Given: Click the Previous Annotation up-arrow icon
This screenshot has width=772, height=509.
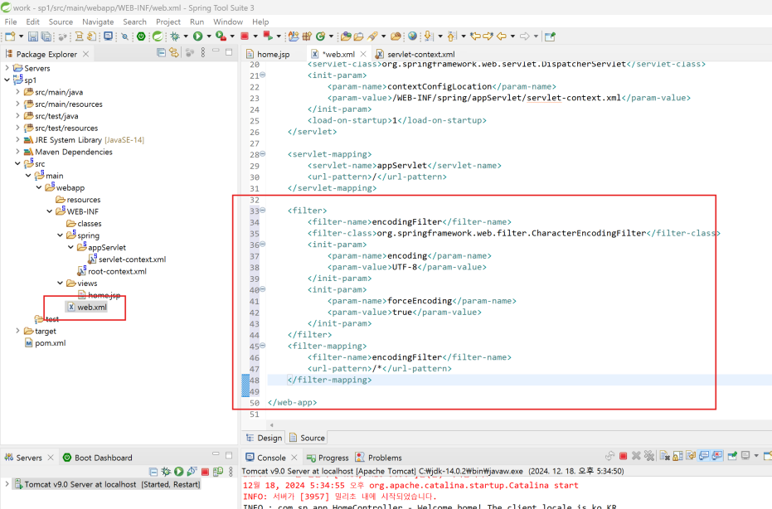Looking at the screenshot, I should click(x=451, y=36).
